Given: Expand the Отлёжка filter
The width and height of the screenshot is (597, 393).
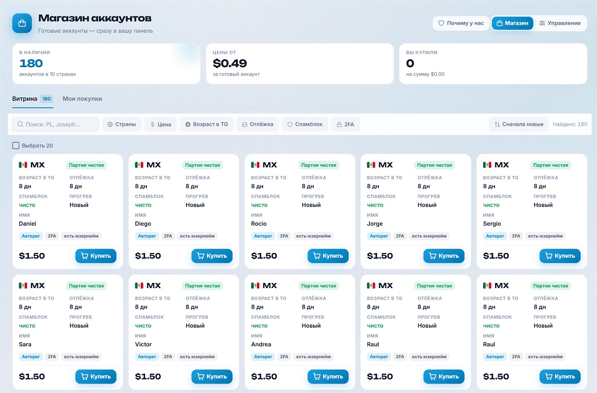Looking at the screenshot, I should click(x=257, y=124).
